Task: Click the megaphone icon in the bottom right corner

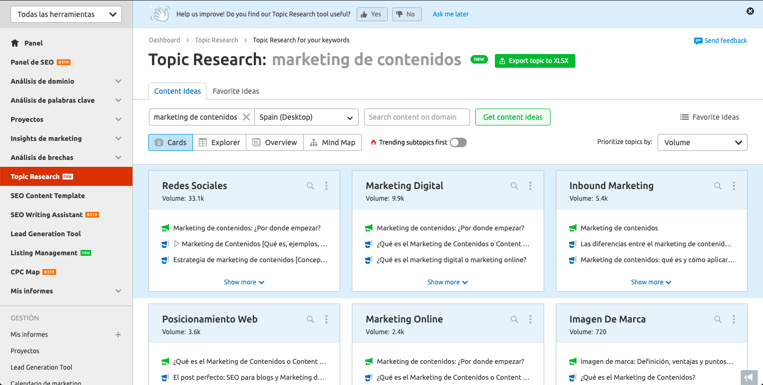Action: click(748, 377)
